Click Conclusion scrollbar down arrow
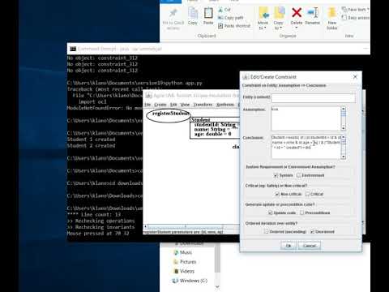The height and width of the screenshot is (292, 389). pyautogui.click(x=344, y=157)
